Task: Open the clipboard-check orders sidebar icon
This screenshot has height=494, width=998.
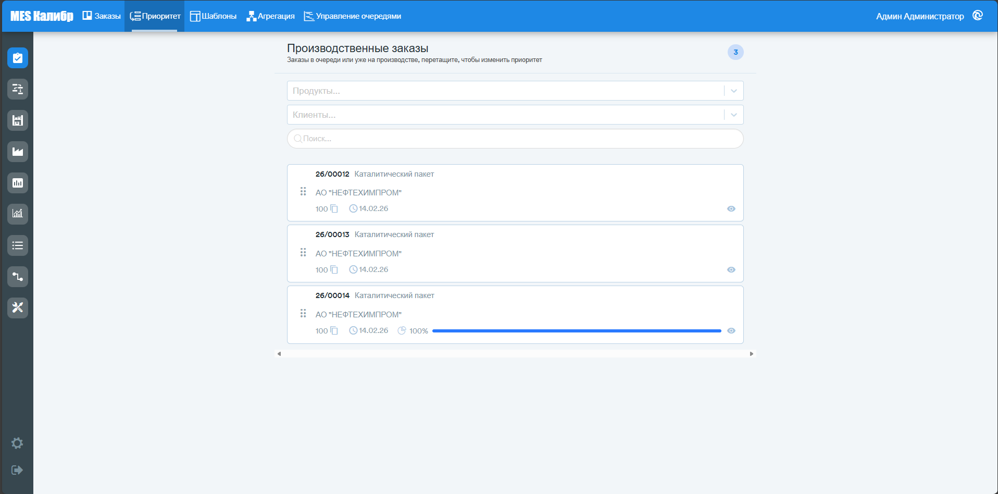Action: pos(18,58)
